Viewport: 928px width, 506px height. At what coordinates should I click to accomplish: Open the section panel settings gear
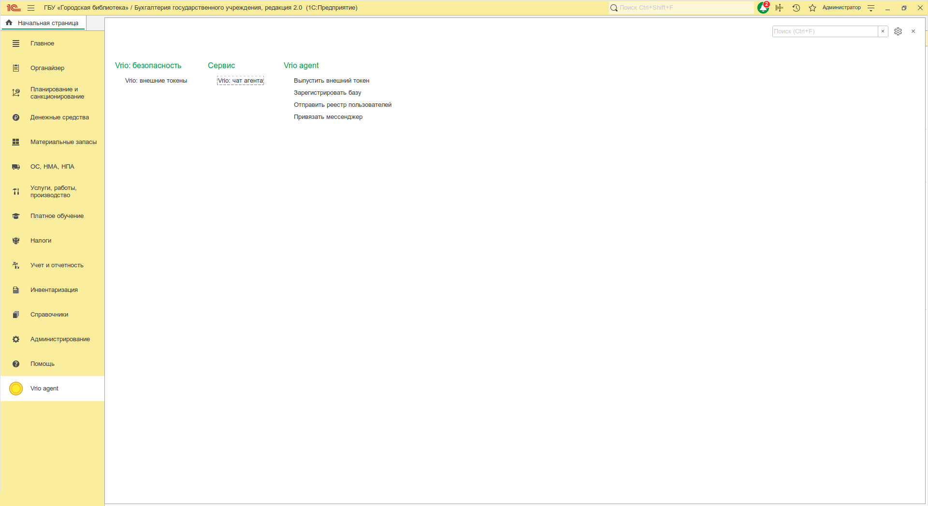[x=898, y=31]
